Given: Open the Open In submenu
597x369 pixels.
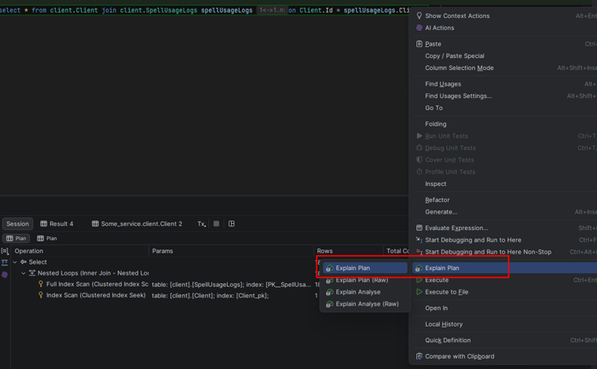Looking at the screenshot, I should pos(436,308).
